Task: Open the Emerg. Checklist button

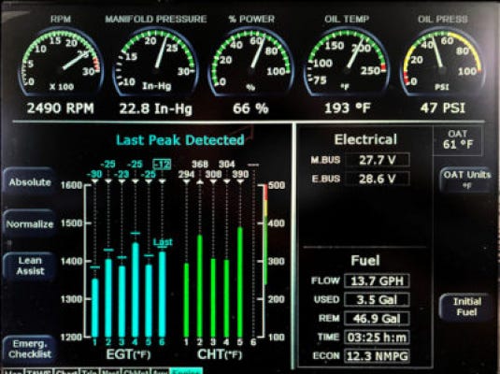Action: click(x=29, y=349)
